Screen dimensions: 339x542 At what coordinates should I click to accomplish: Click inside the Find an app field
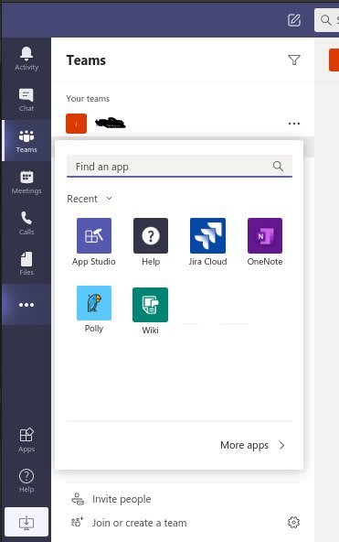[179, 167]
